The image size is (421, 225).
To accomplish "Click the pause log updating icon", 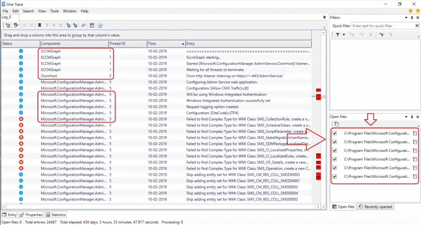I will point(100,25).
